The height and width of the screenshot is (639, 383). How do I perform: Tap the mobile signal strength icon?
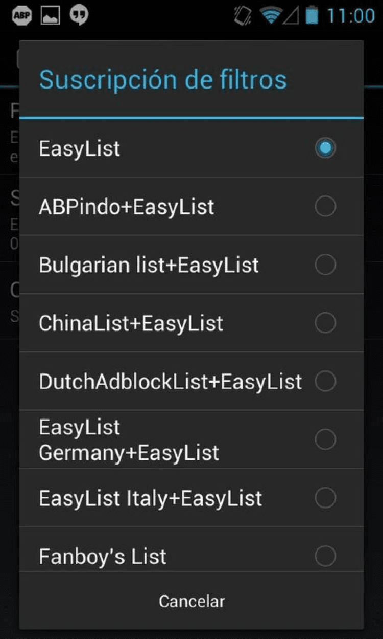coord(291,16)
